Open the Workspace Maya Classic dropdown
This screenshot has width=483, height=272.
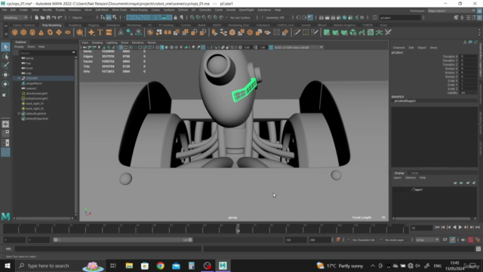click(451, 11)
